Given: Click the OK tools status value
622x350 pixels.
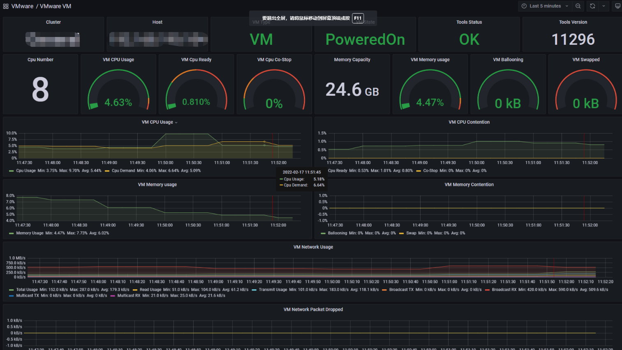Looking at the screenshot, I should [469, 39].
